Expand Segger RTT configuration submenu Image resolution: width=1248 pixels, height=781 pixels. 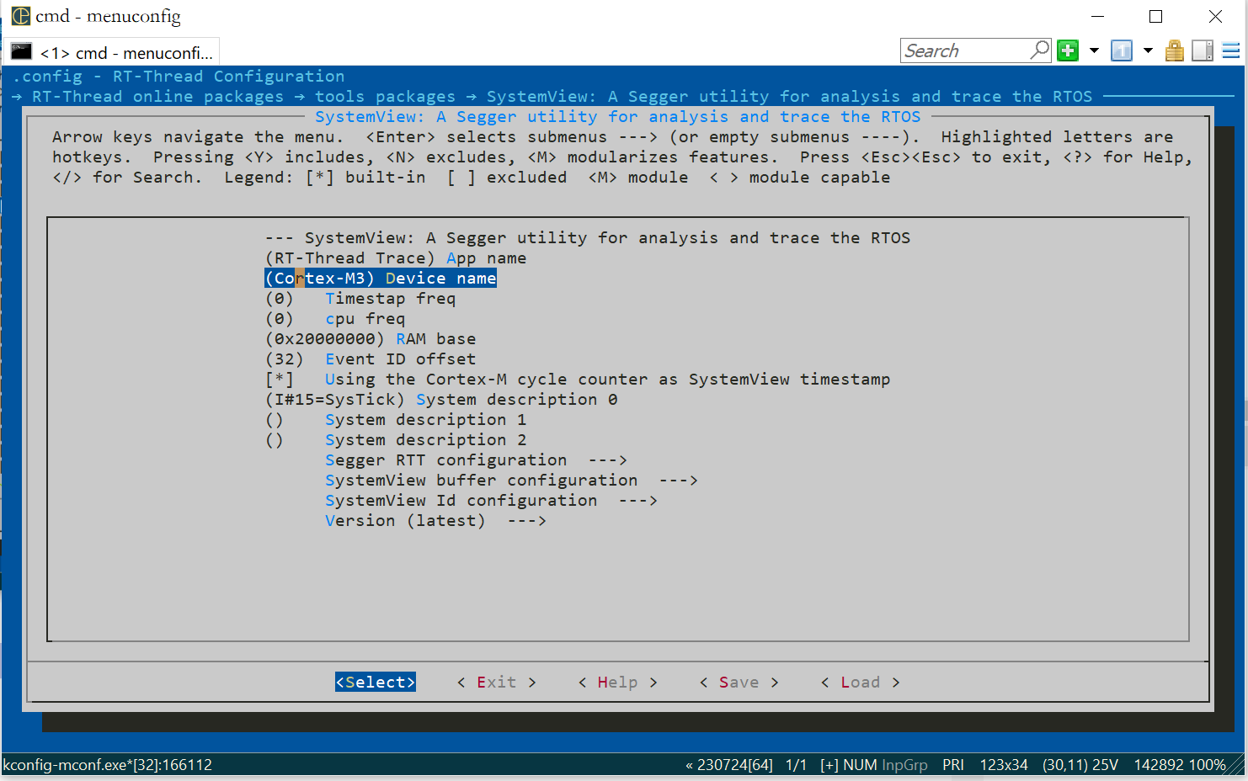point(476,460)
